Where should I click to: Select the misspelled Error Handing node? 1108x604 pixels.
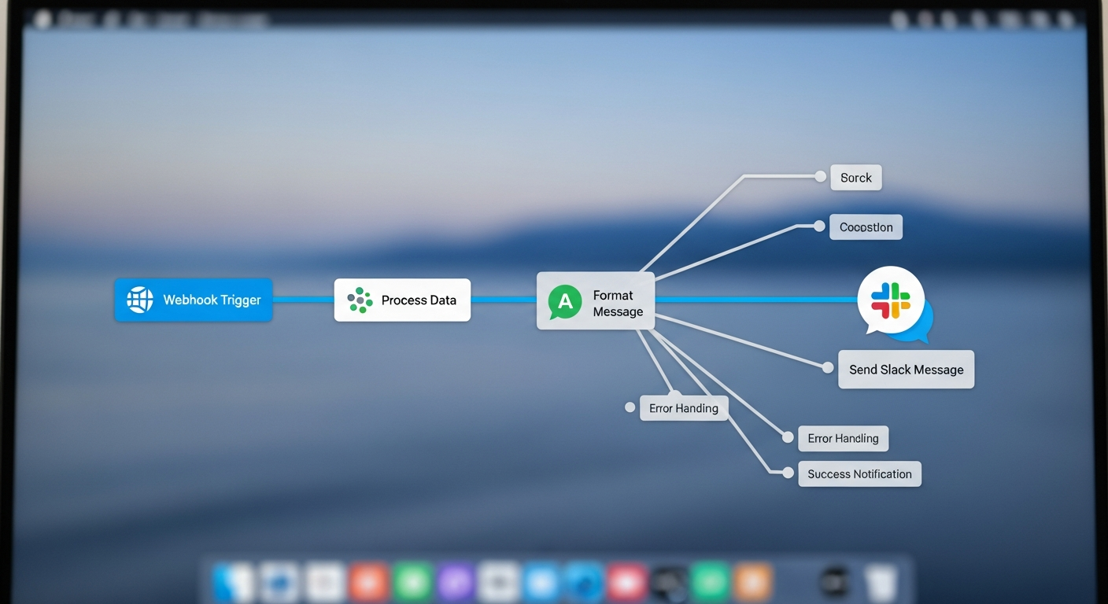pyautogui.click(x=683, y=408)
